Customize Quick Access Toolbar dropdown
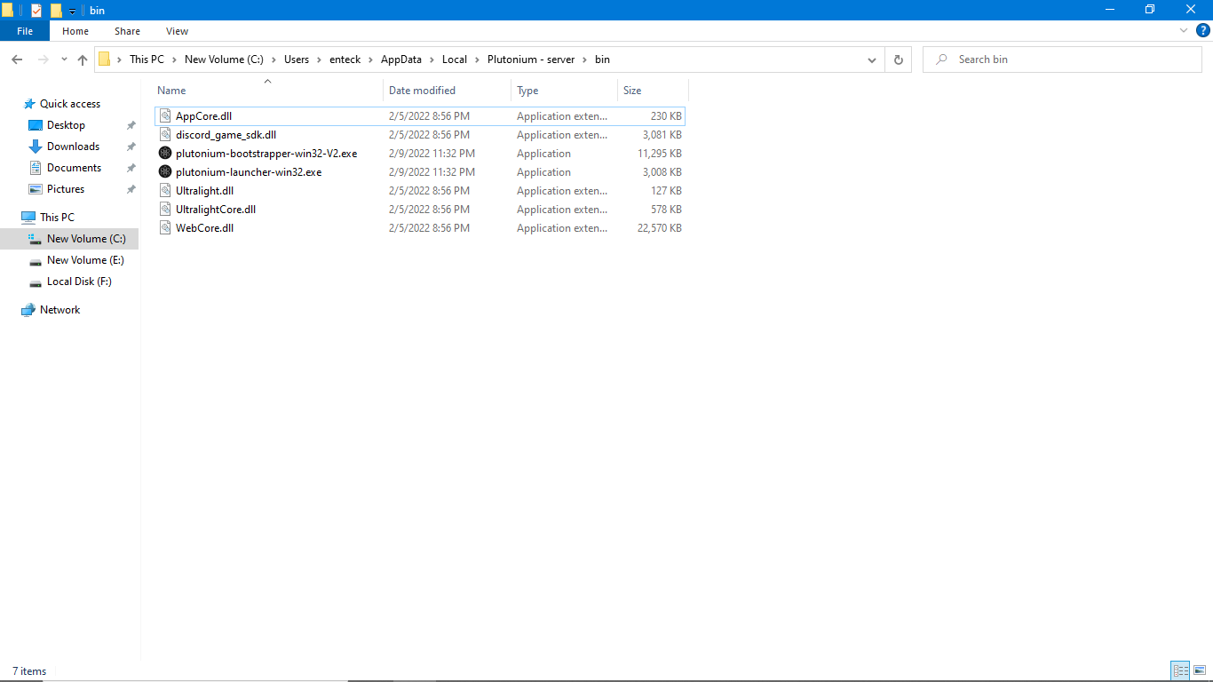The height and width of the screenshot is (682, 1213). pyautogui.click(x=73, y=11)
